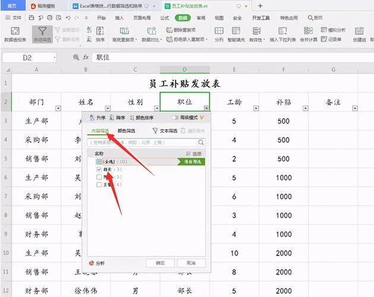The width and height of the screenshot is (374, 297).
Task: Select row 10 header
Action: click(x=6, y=253)
